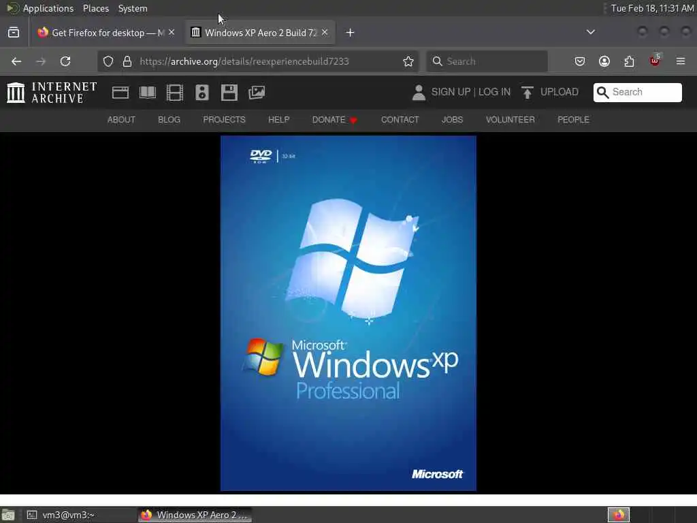Open the Firefox account icon
The image size is (697, 523).
coord(604,61)
